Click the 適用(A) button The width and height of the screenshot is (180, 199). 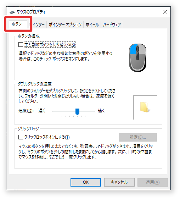[153, 182]
